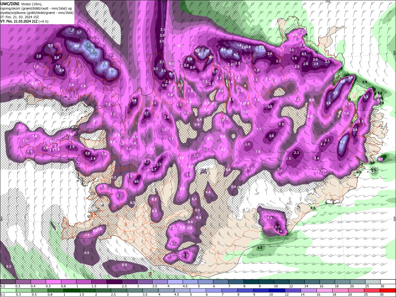
Task: Click the '14' label on the lower scale
Action: pyautogui.click(x=303, y=295)
